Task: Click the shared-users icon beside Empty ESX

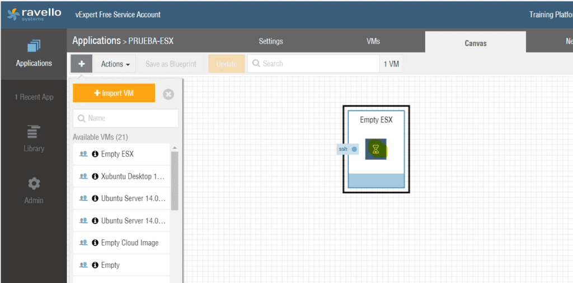Action: [x=84, y=154]
